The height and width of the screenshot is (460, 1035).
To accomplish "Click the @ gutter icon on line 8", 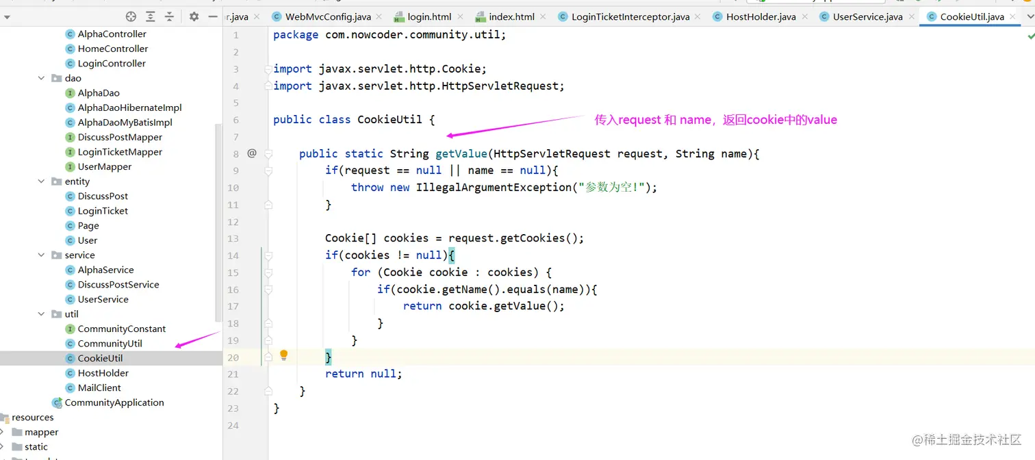I will 252,153.
